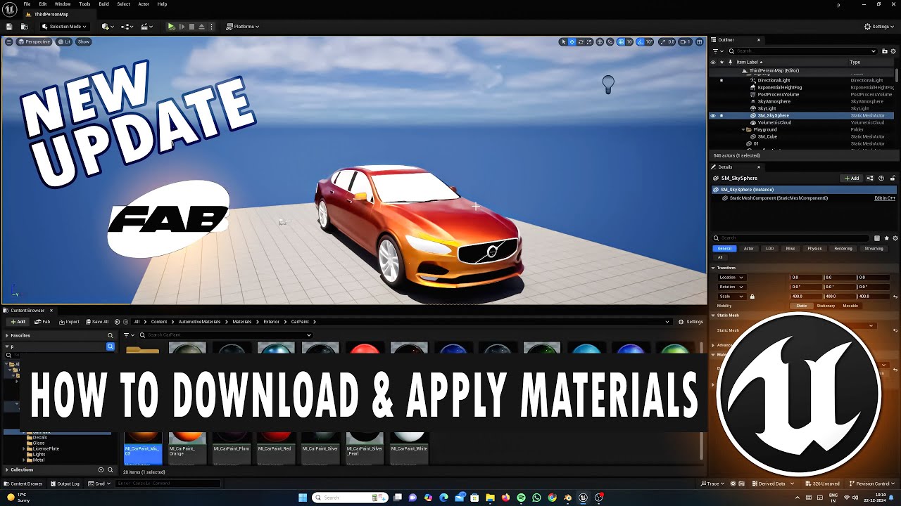
Task: Switch to the Physics filter in Details
Action: click(x=814, y=248)
